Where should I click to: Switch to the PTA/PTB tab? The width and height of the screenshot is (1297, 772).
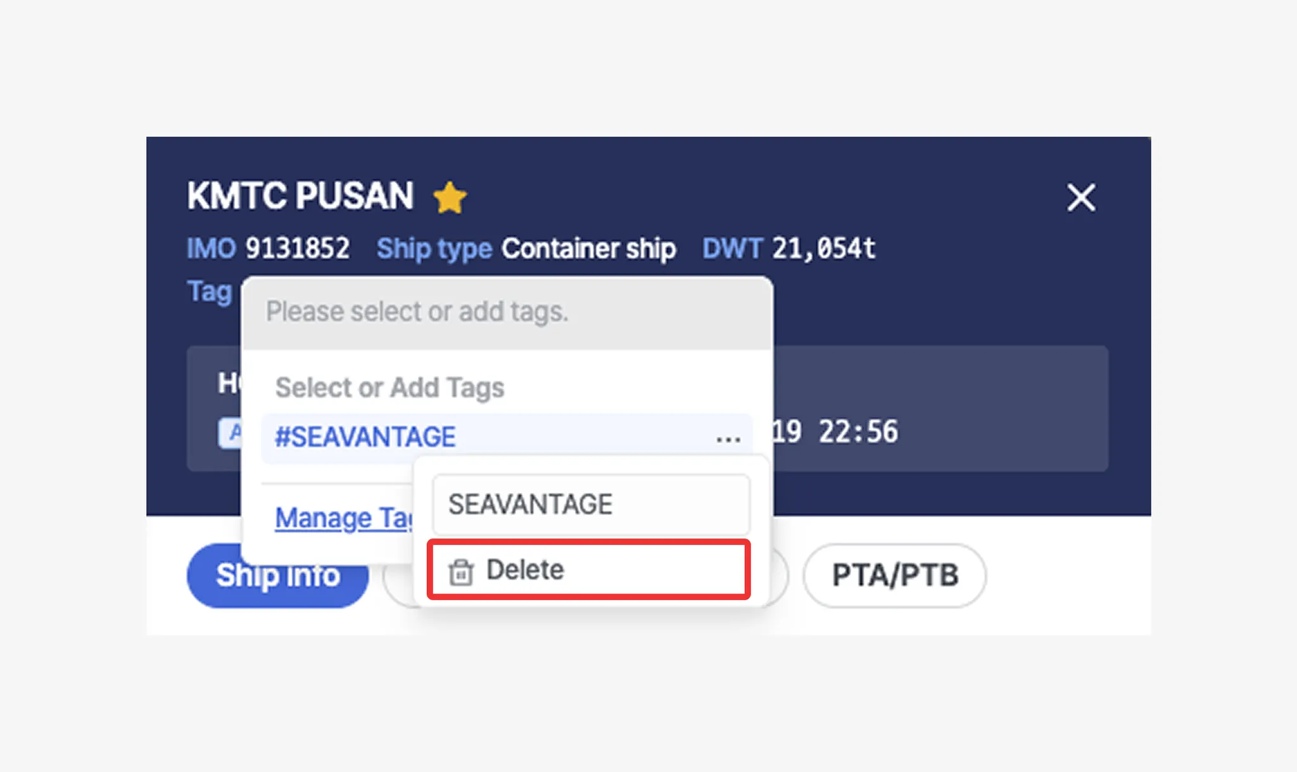[894, 575]
